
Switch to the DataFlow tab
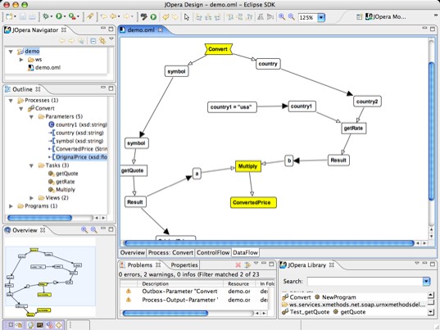pyautogui.click(x=245, y=252)
